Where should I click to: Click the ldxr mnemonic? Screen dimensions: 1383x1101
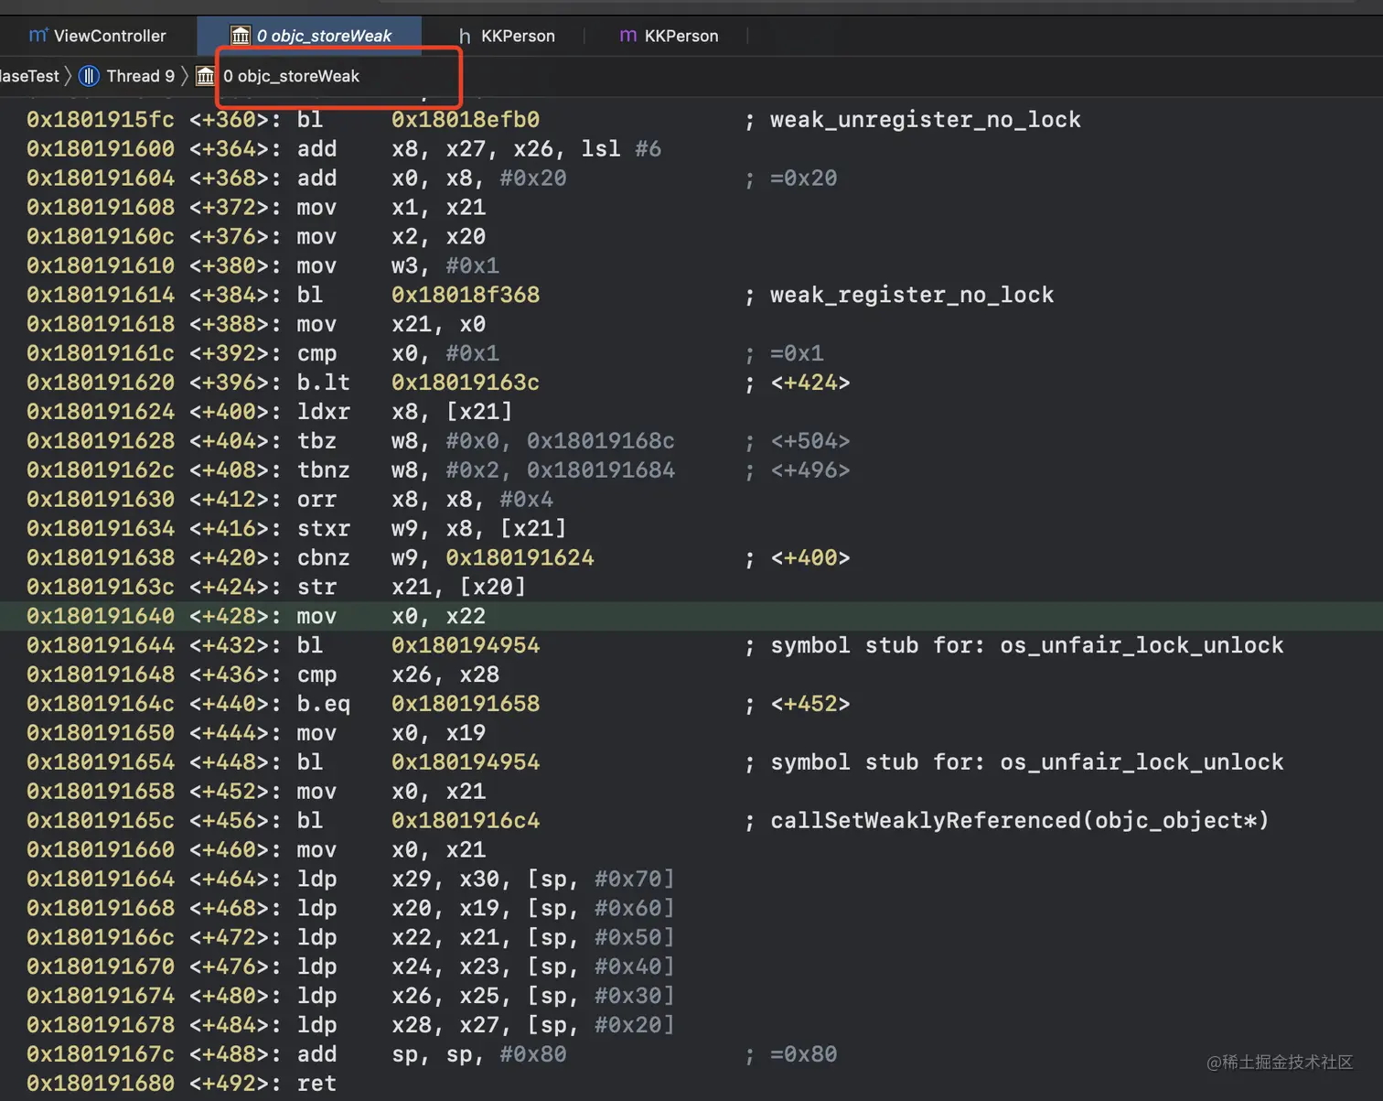click(323, 412)
